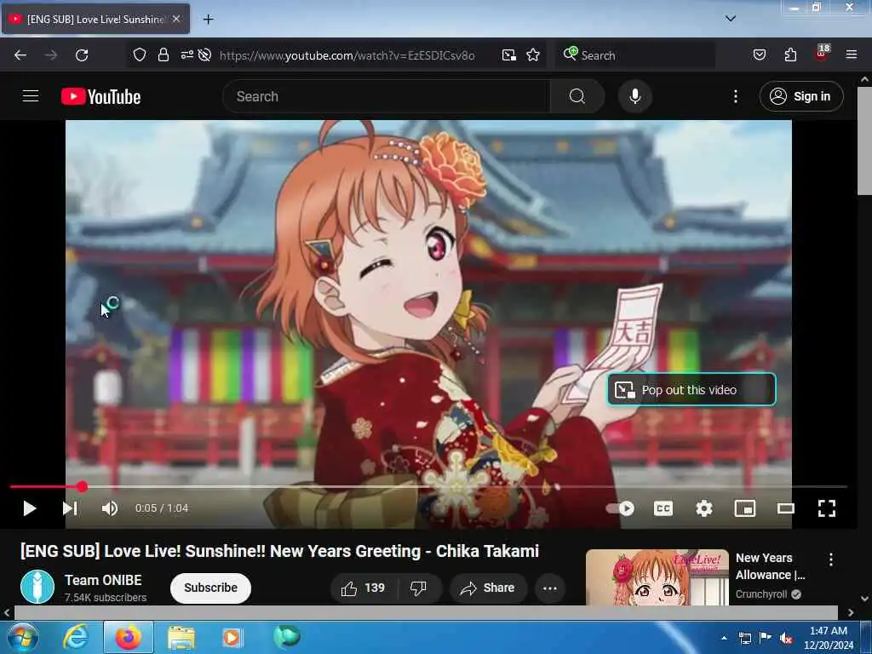Play the YouTube video

point(30,508)
